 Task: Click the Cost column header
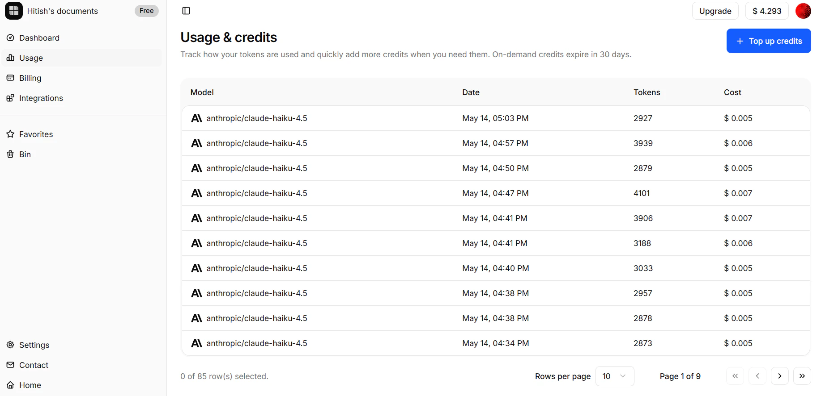pos(733,92)
